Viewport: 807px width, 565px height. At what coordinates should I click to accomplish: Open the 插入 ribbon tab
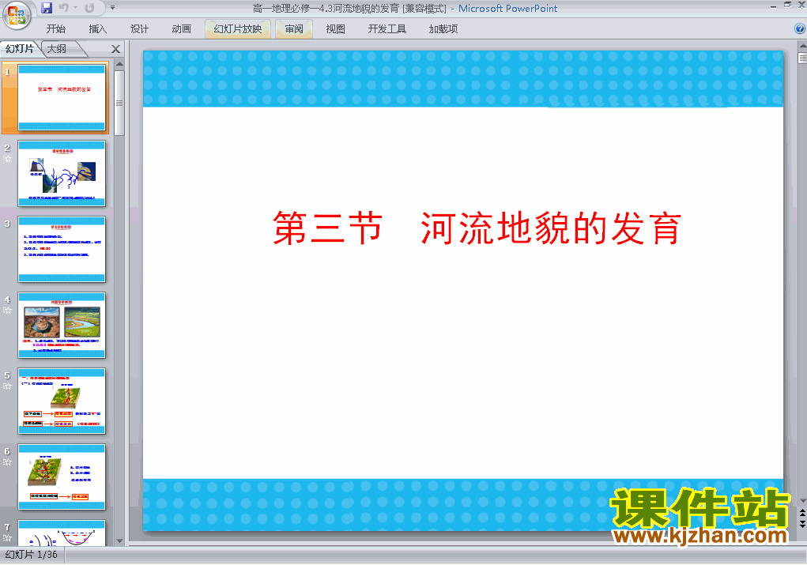(x=98, y=28)
